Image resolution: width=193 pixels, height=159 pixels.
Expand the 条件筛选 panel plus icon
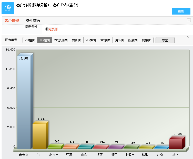point(189,20)
